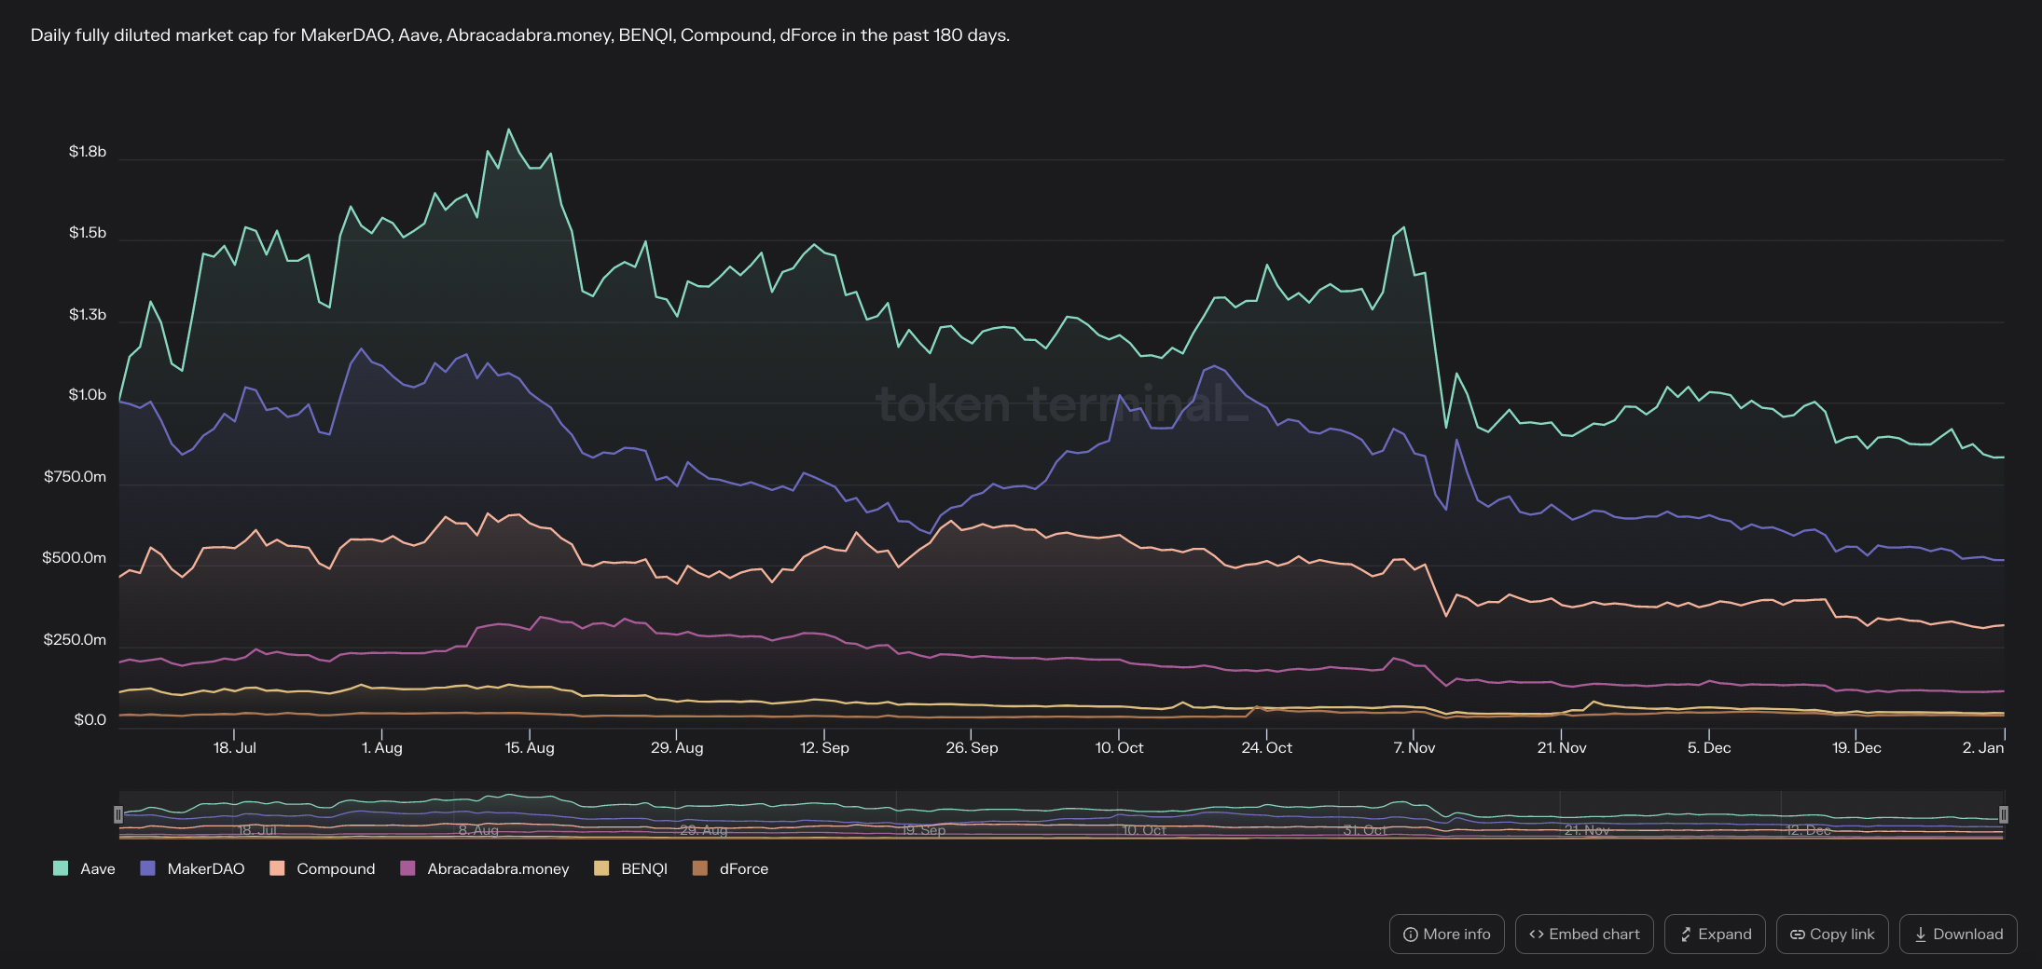Click the More info circle icon
This screenshot has height=969, width=2042.
point(1411,935)
